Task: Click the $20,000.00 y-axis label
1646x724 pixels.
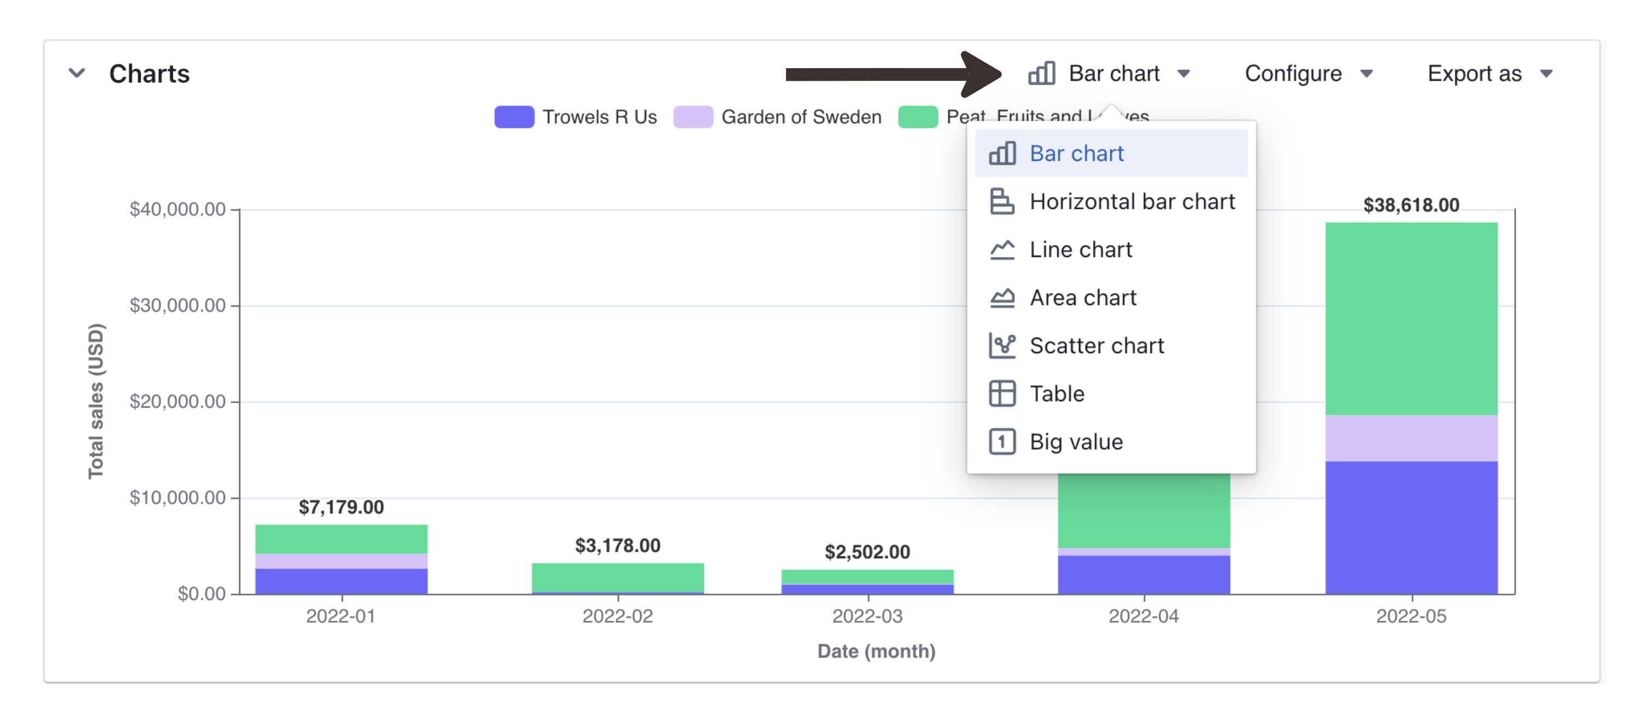Action: click(x=178, y=401)
